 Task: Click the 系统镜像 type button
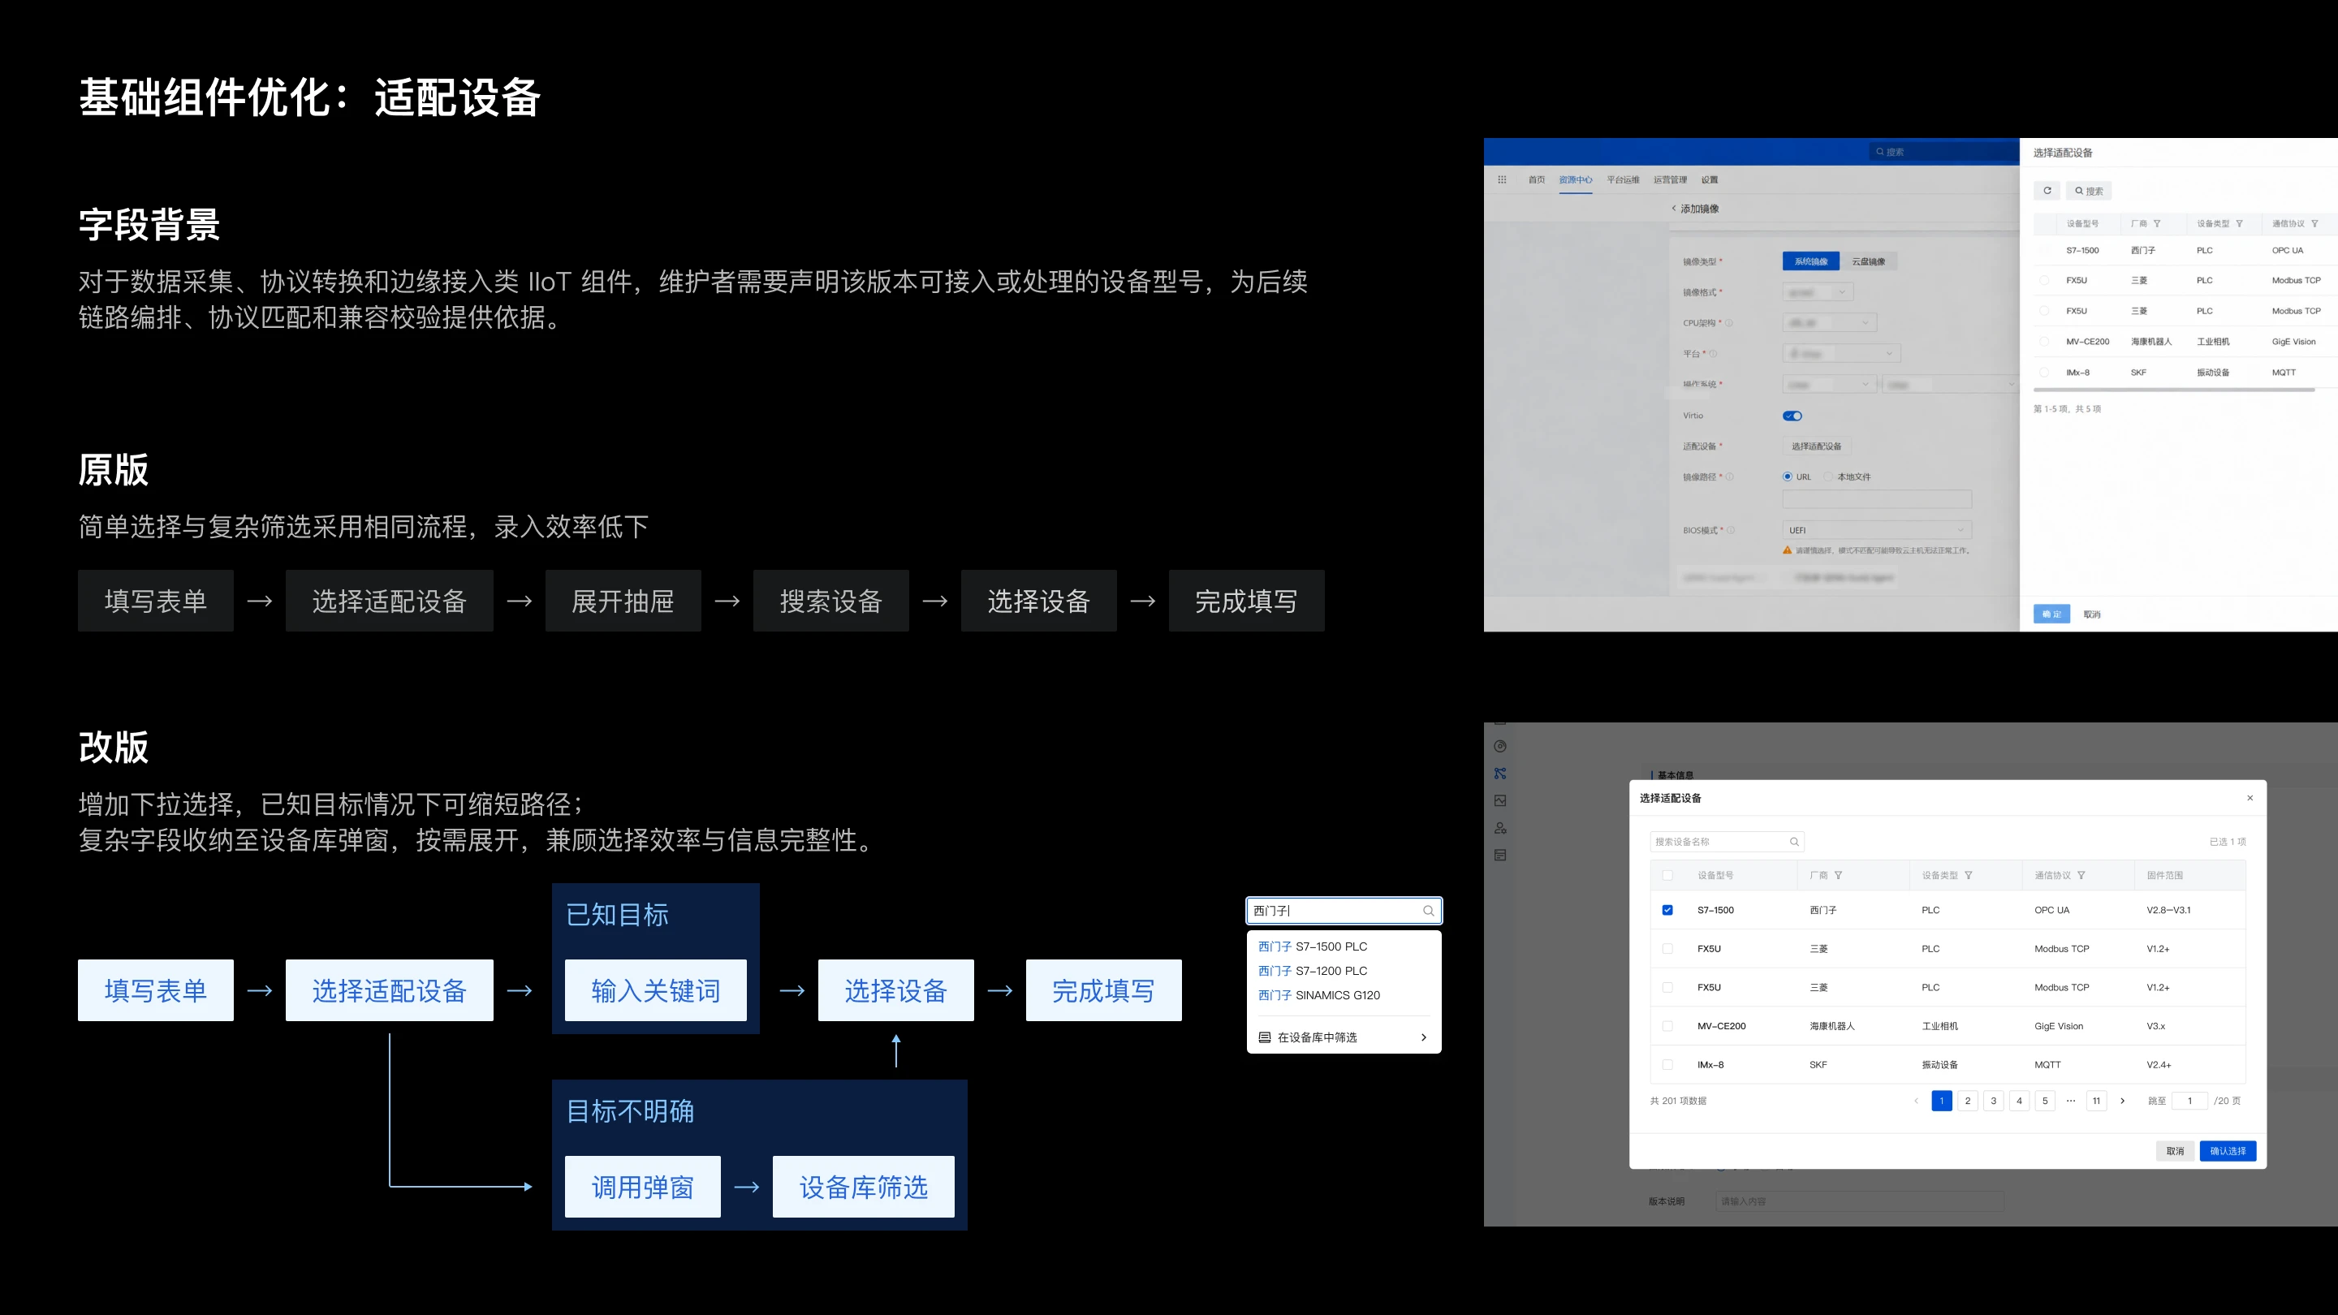coord(1810,261)
